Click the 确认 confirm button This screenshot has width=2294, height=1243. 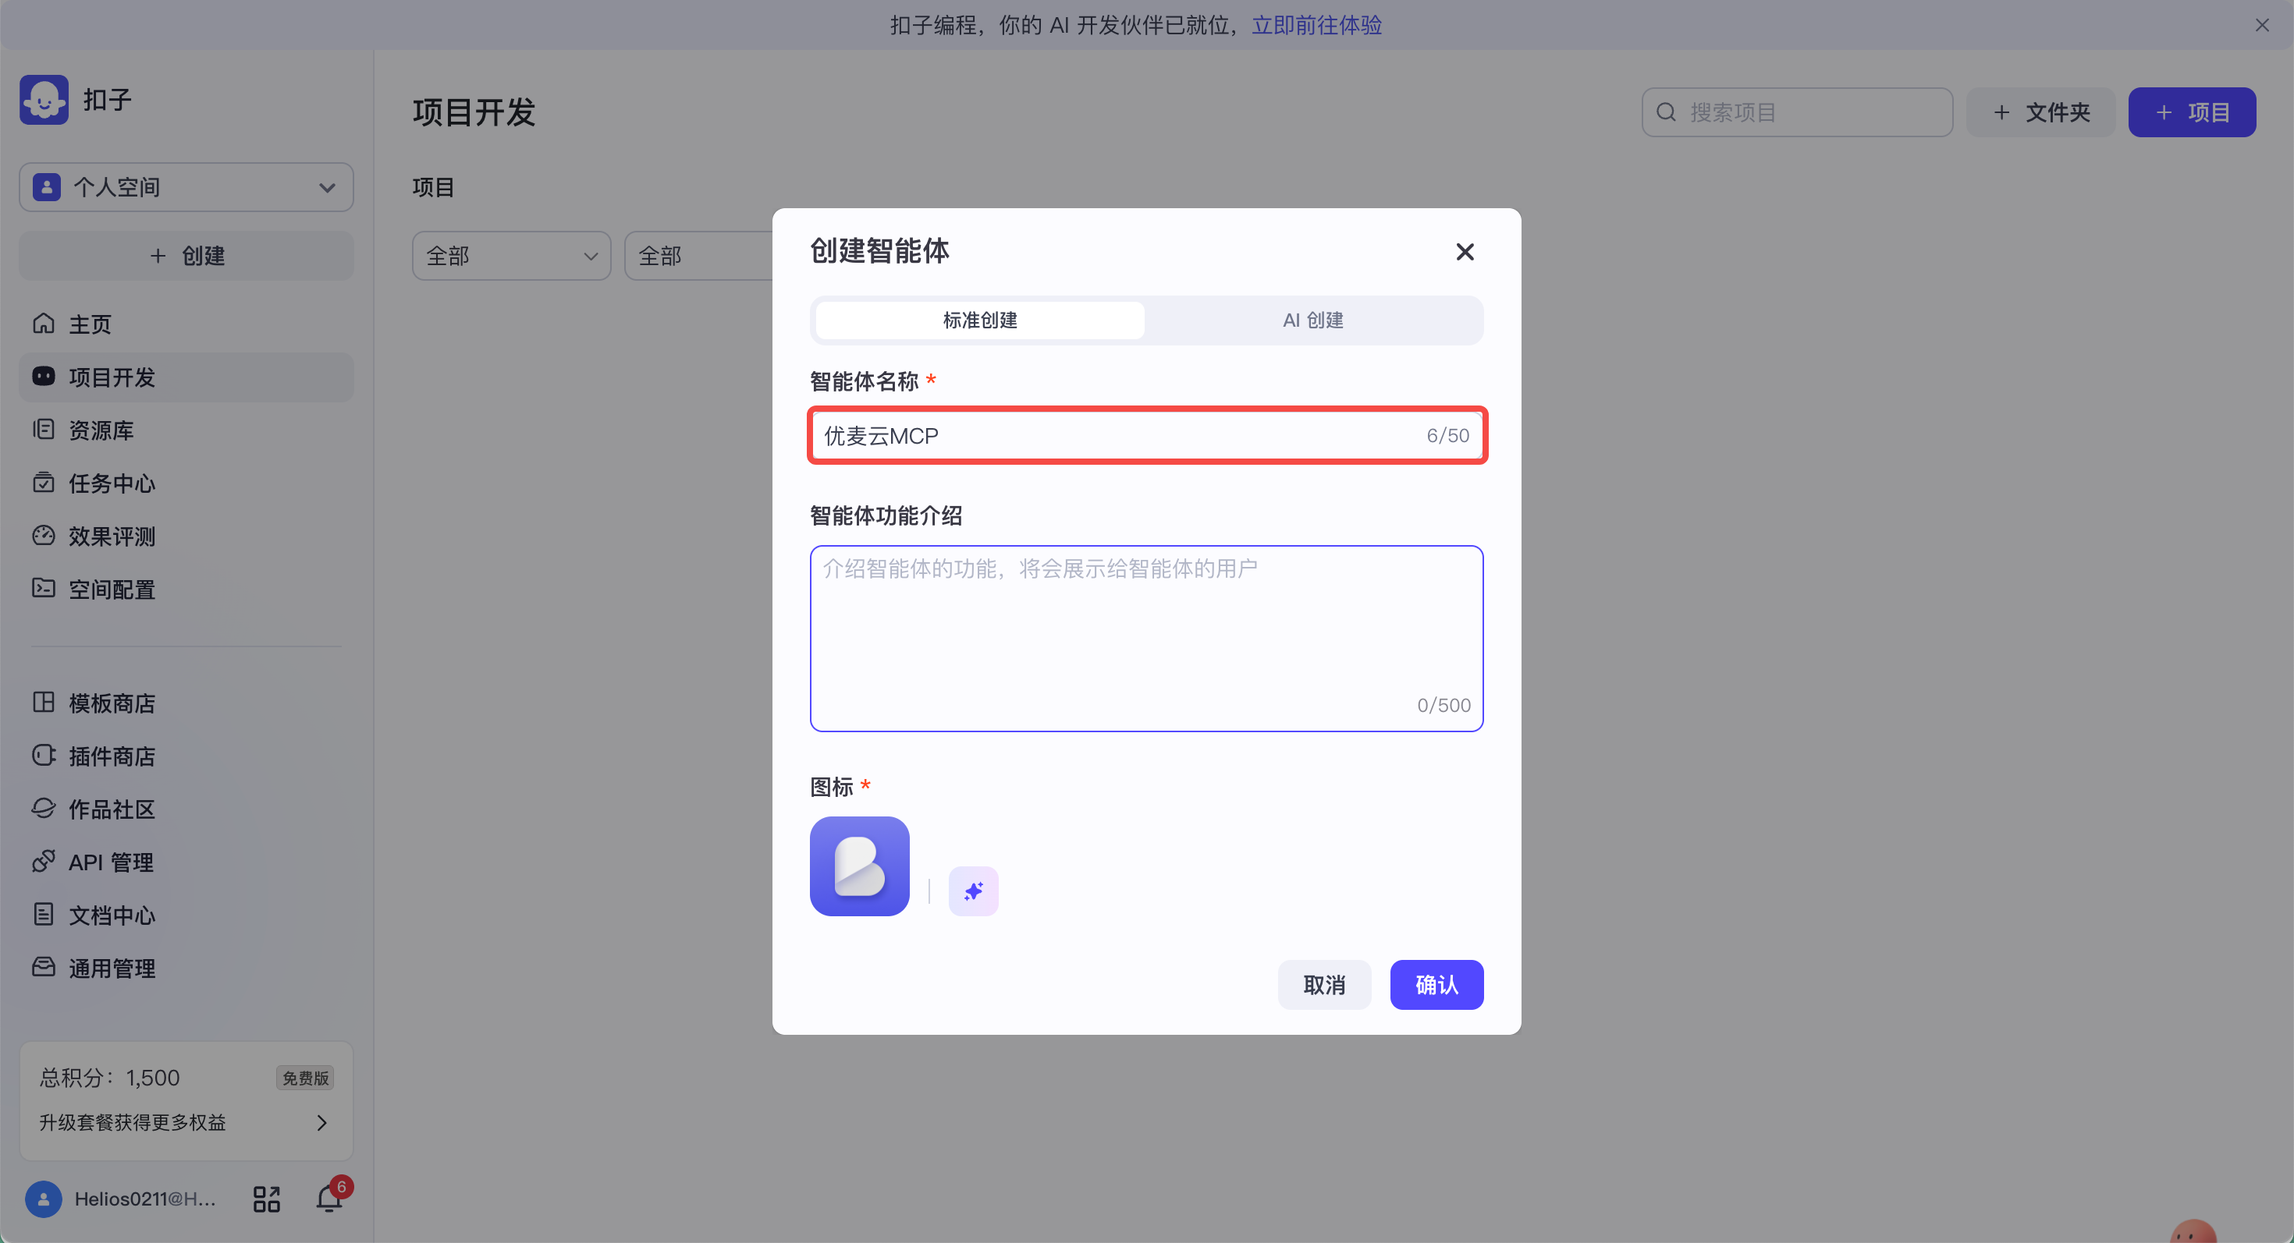[x=1436, y=985]
